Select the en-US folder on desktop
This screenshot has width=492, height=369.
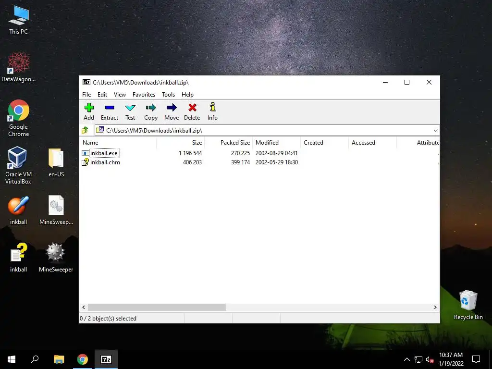(x=56, y=162)
